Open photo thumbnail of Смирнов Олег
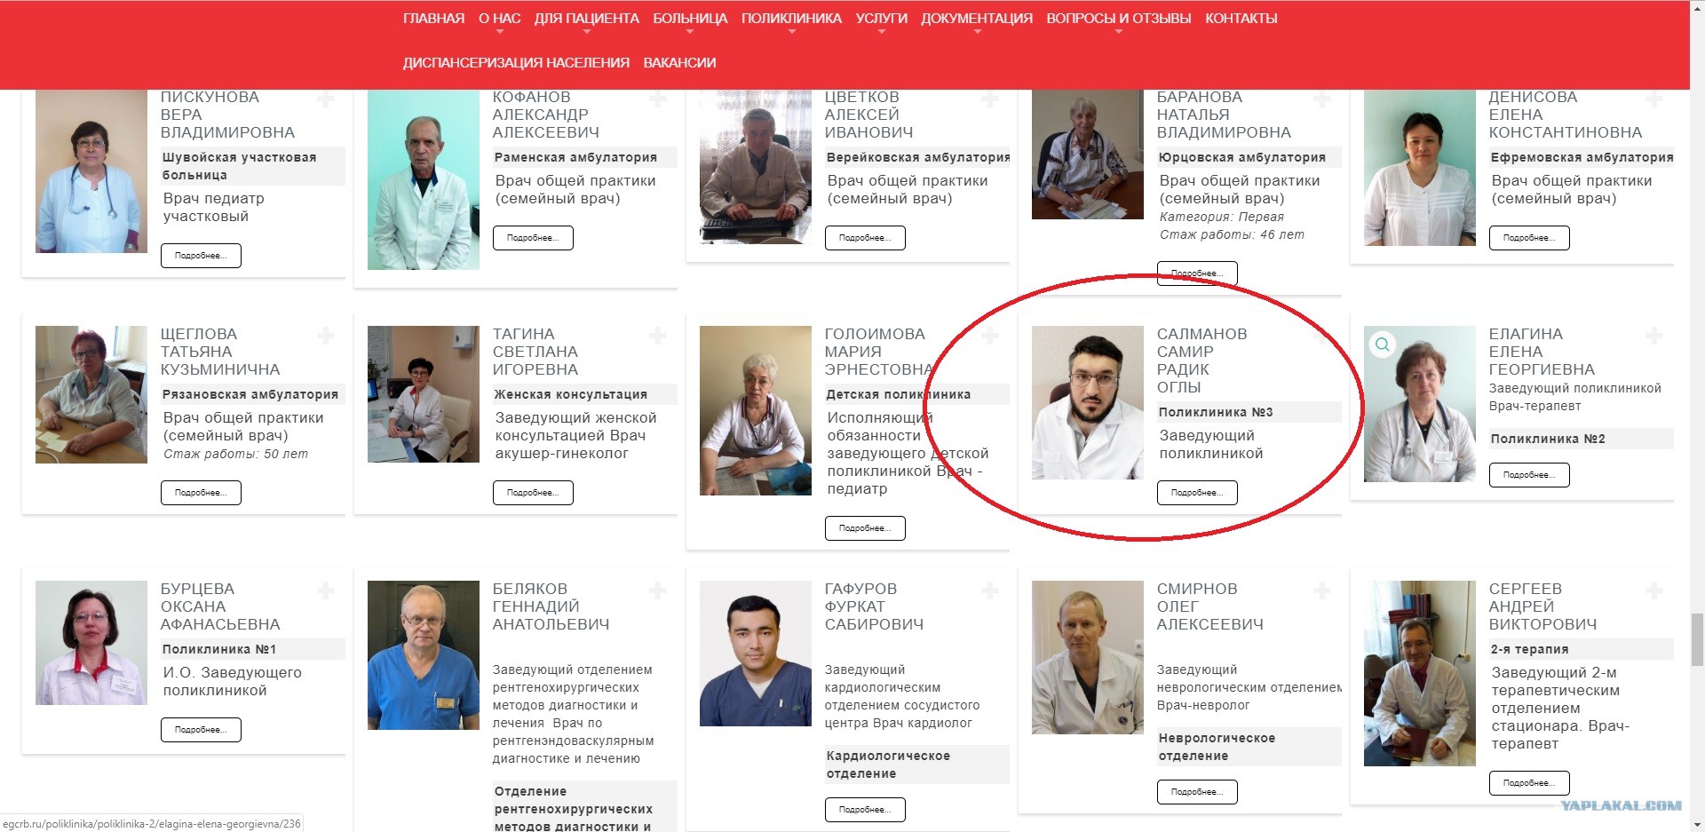 tap(1087, 657)
